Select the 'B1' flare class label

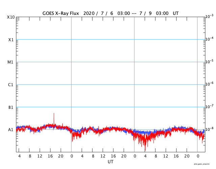point(11,107)
